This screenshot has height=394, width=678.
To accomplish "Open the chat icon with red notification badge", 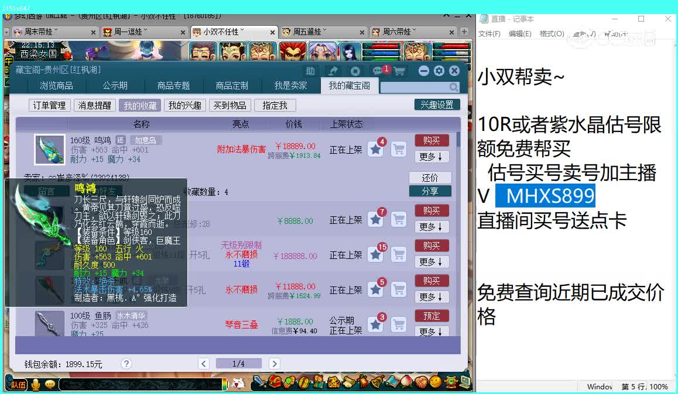I will 378,71.
